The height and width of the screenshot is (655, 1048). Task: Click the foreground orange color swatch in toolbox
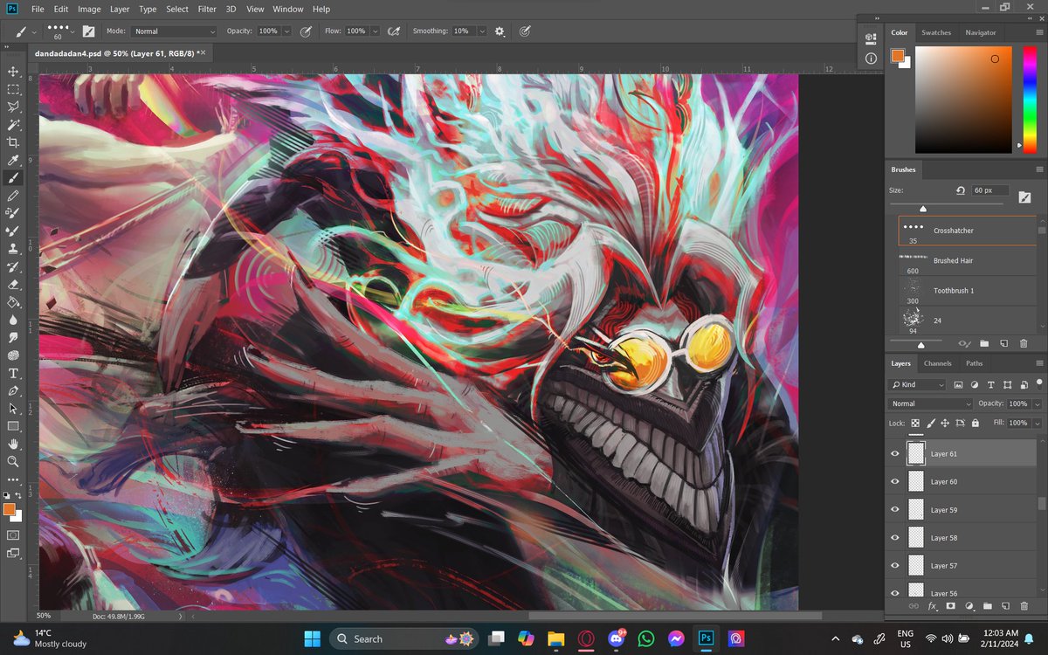[9, 508]
